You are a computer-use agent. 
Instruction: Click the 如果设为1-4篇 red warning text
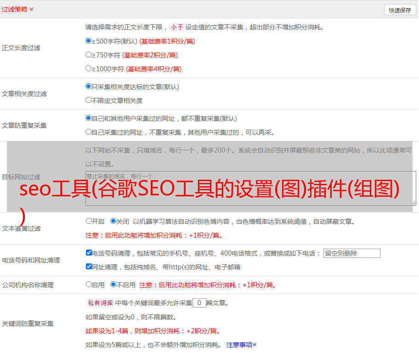pos(153,331)
